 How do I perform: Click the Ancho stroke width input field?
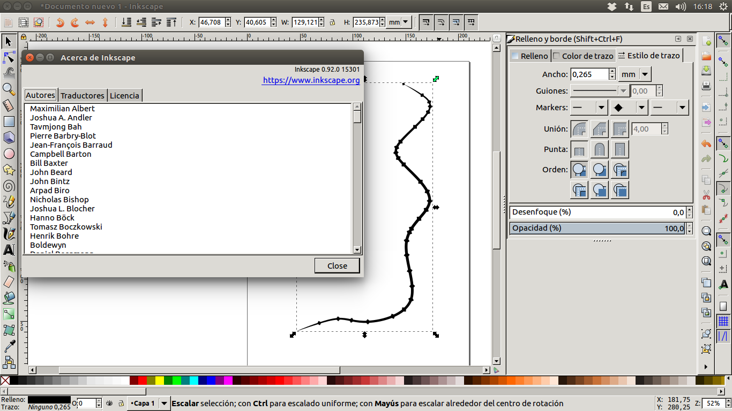click(x=589, y=74)
